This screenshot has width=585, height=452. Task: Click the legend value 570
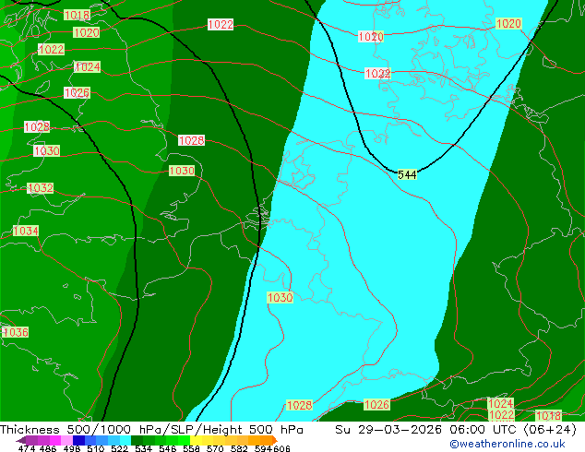click(215, 448)
